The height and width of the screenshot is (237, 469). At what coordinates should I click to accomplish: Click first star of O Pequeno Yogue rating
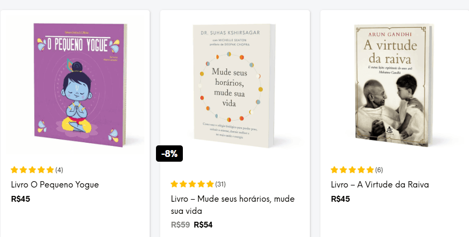[15, 170]
